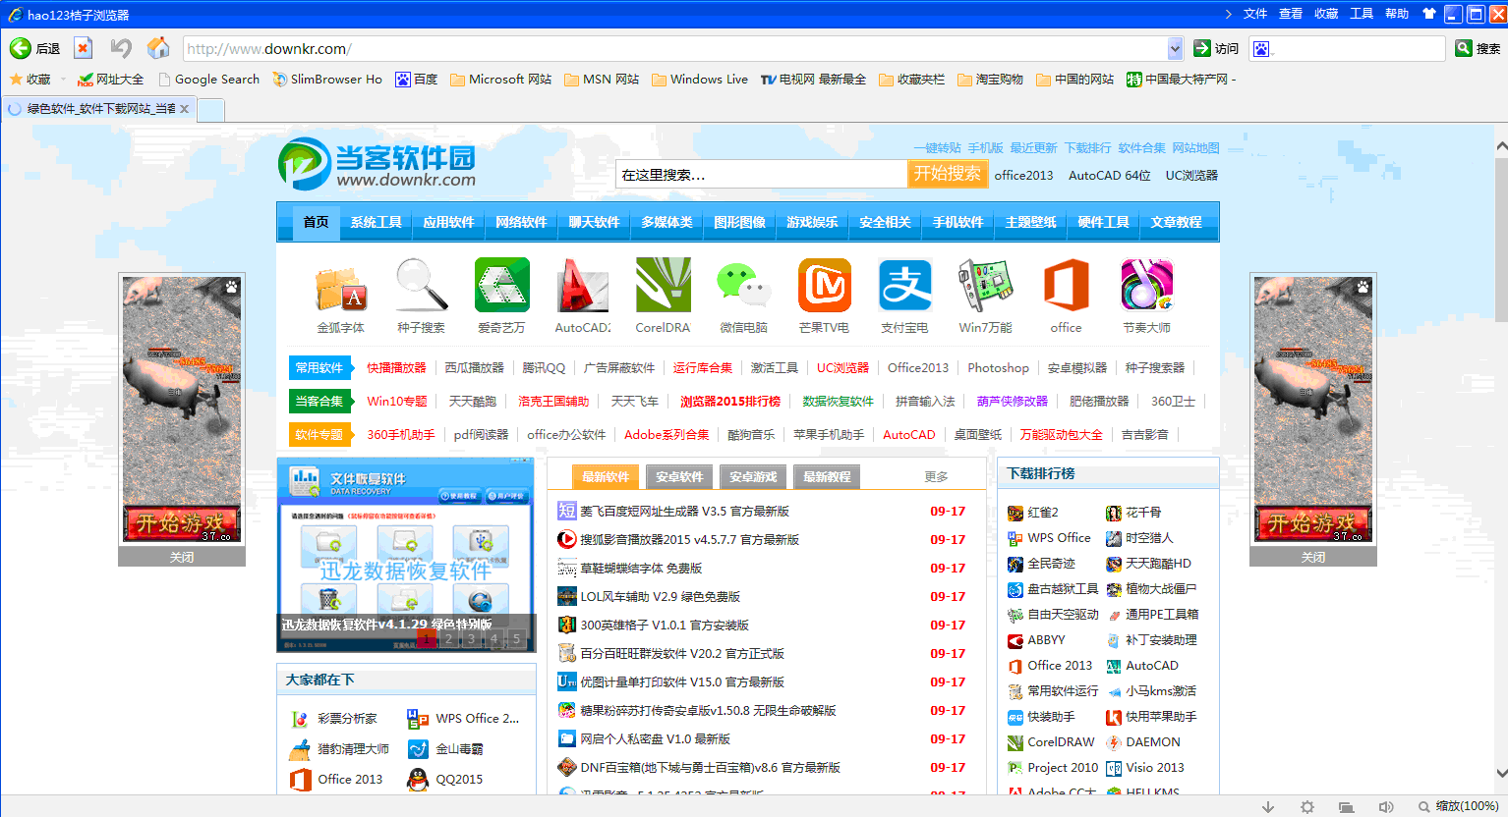Open the address bar URL dropdown

pyautogui.click(x=1175, y=48)
